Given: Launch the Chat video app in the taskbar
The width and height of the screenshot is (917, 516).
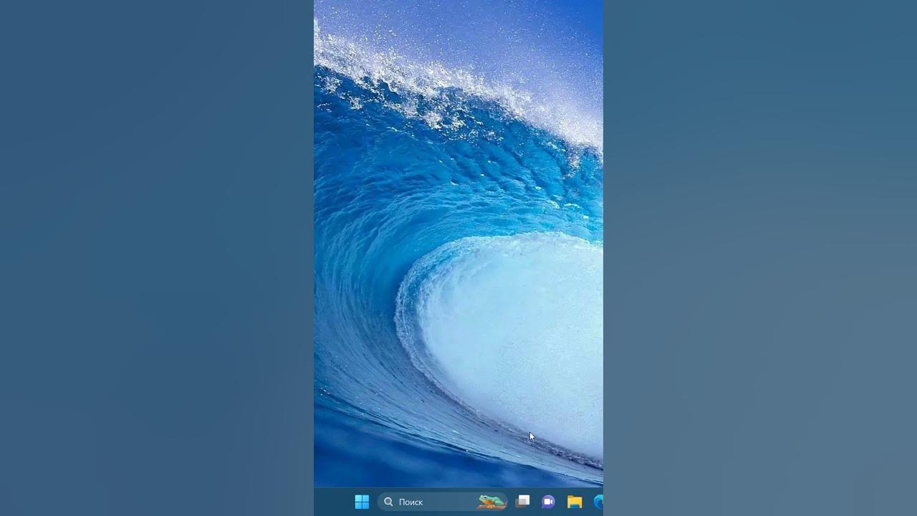Looking at the screenshot, I should click(x=548, y=502).
